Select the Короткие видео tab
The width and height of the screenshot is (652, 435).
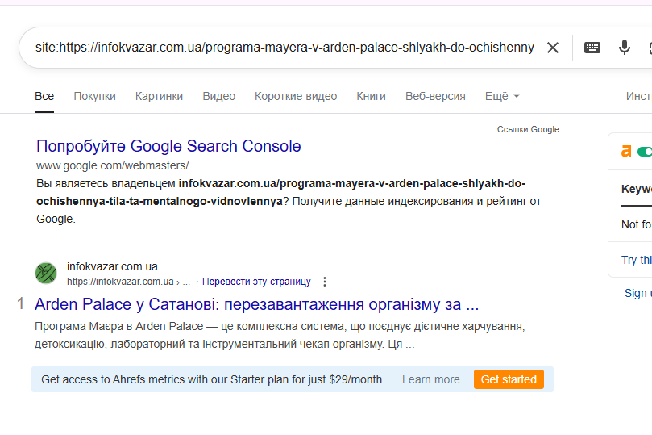pyautogui.click(x=296, y=96)
